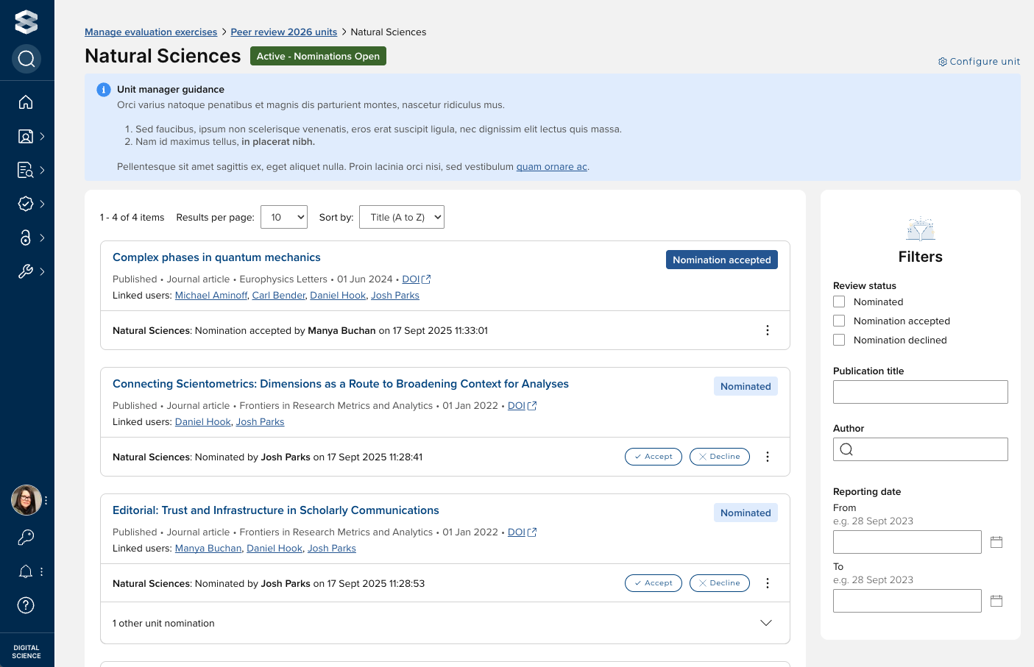This screenshot has height=667, width=1034.
Task: Click the search icon in the sidebar
Action: tap(26, 59)
